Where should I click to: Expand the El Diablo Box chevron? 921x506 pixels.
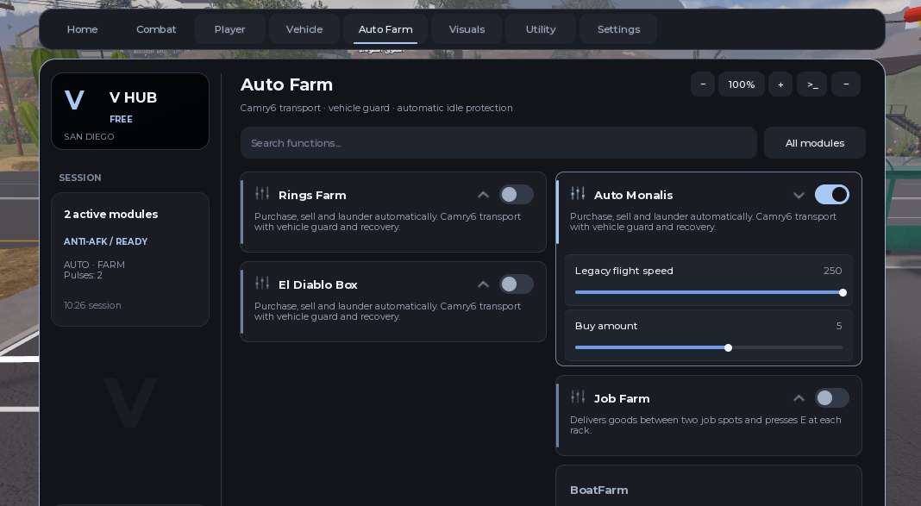pyautogui.click(x=483, y=284)
